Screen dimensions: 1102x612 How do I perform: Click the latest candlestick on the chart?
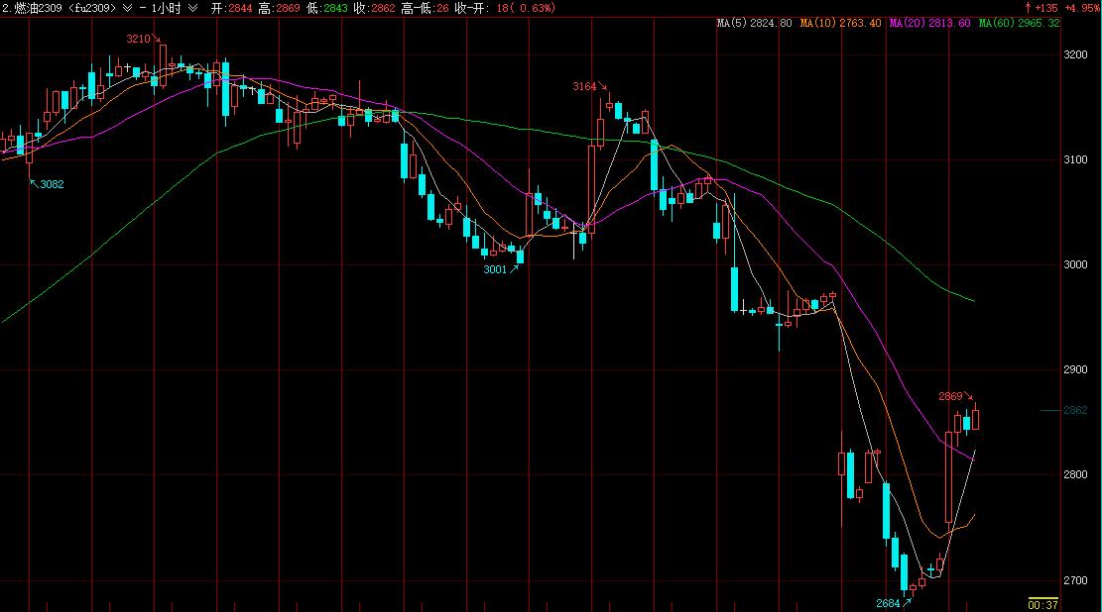(x=976, y=418)
